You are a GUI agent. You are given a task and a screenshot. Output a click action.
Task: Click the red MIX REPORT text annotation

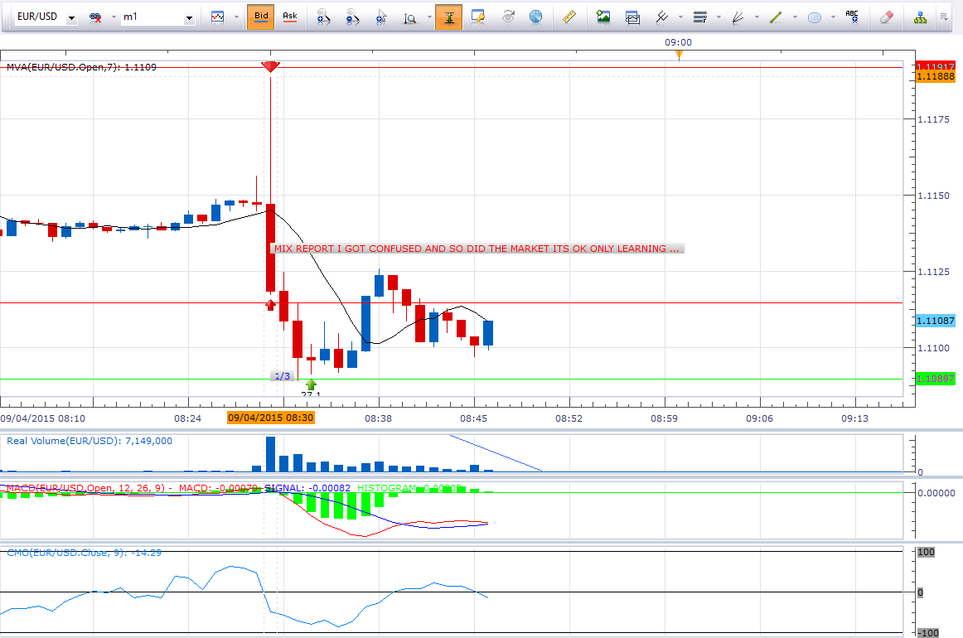click(477, 249)
